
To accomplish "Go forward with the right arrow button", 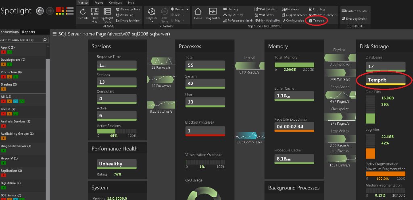I will coord(50,11).
